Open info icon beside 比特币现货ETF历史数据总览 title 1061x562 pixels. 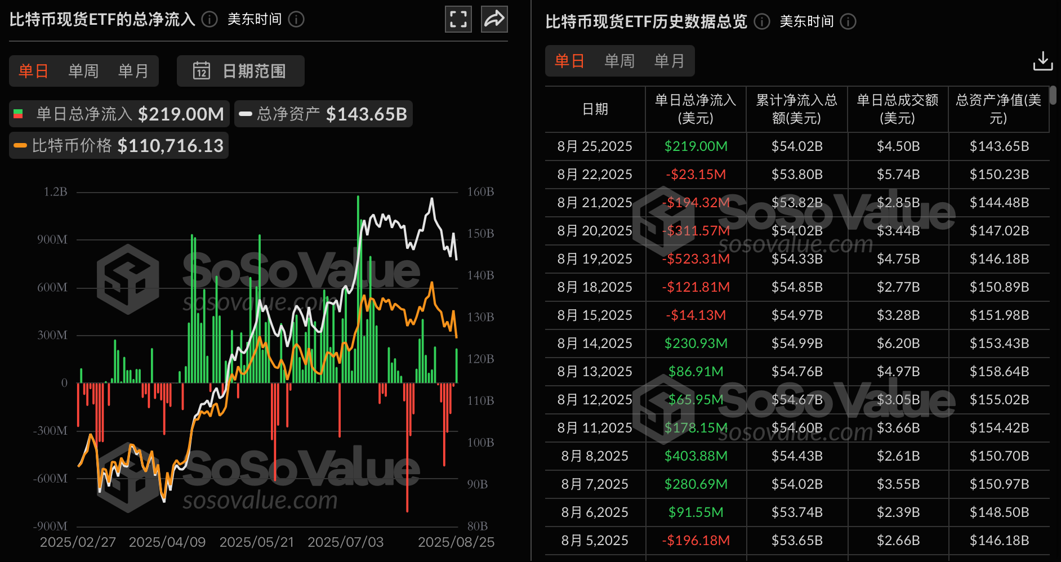[x=762, y=21]
